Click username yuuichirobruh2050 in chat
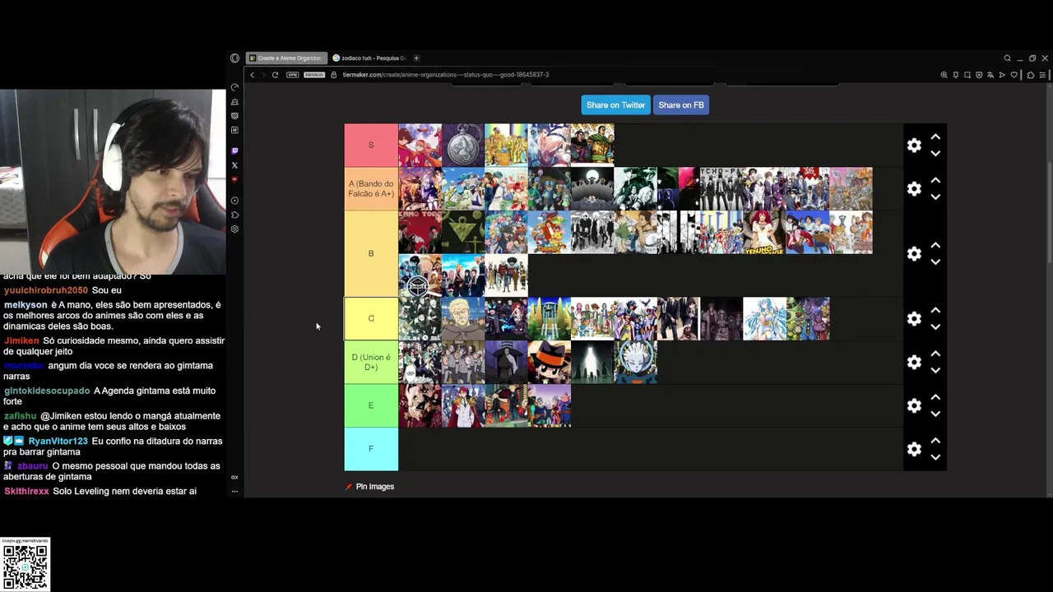1053x592 pixels. coord(45,290)
